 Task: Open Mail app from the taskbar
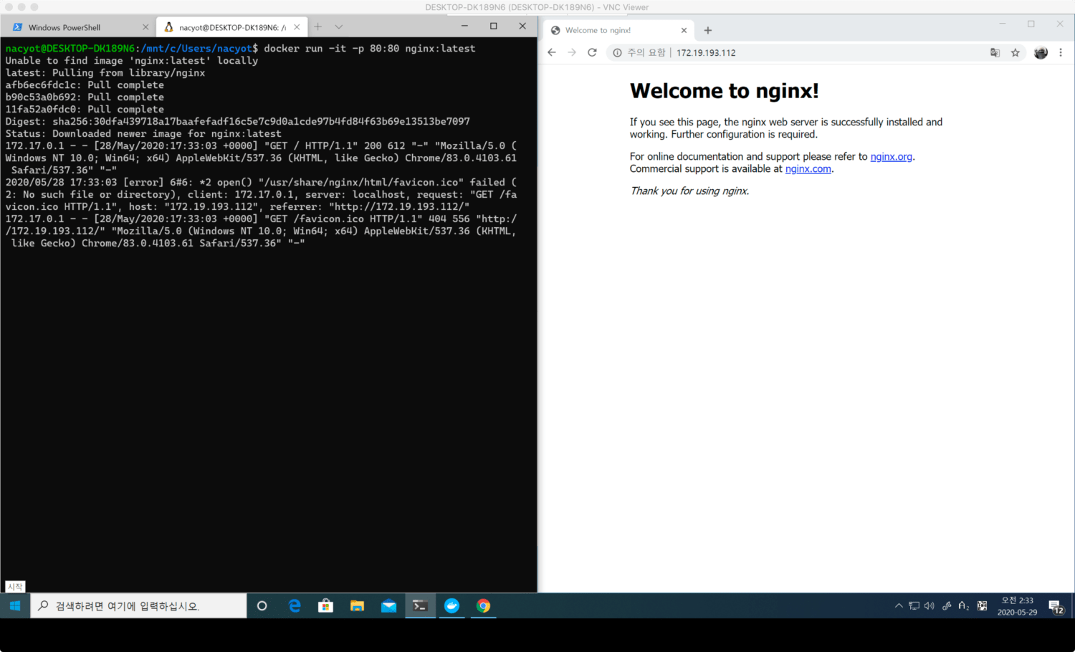388,606
